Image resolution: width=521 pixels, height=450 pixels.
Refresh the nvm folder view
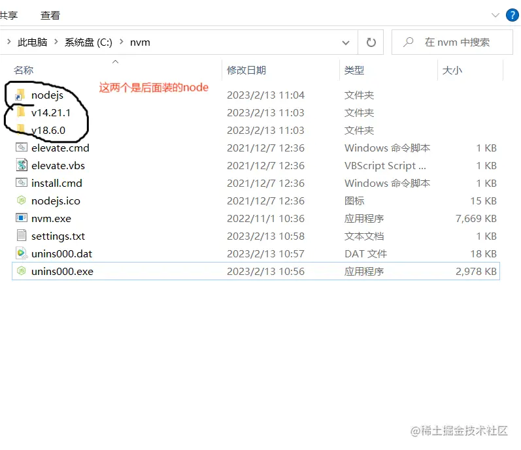coord(371,42)
